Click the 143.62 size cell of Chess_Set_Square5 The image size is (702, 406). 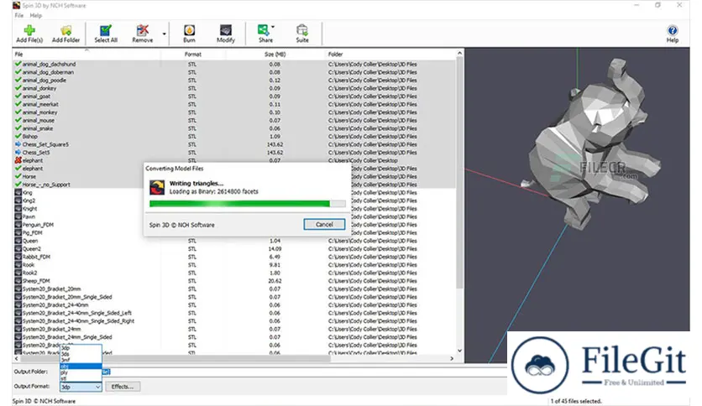point(275,144)
